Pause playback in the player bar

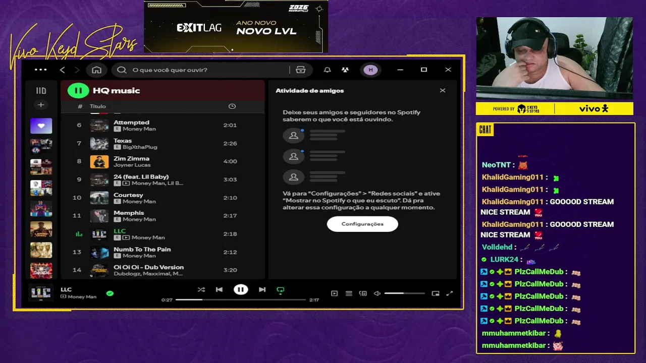click(x=241, y=289)
